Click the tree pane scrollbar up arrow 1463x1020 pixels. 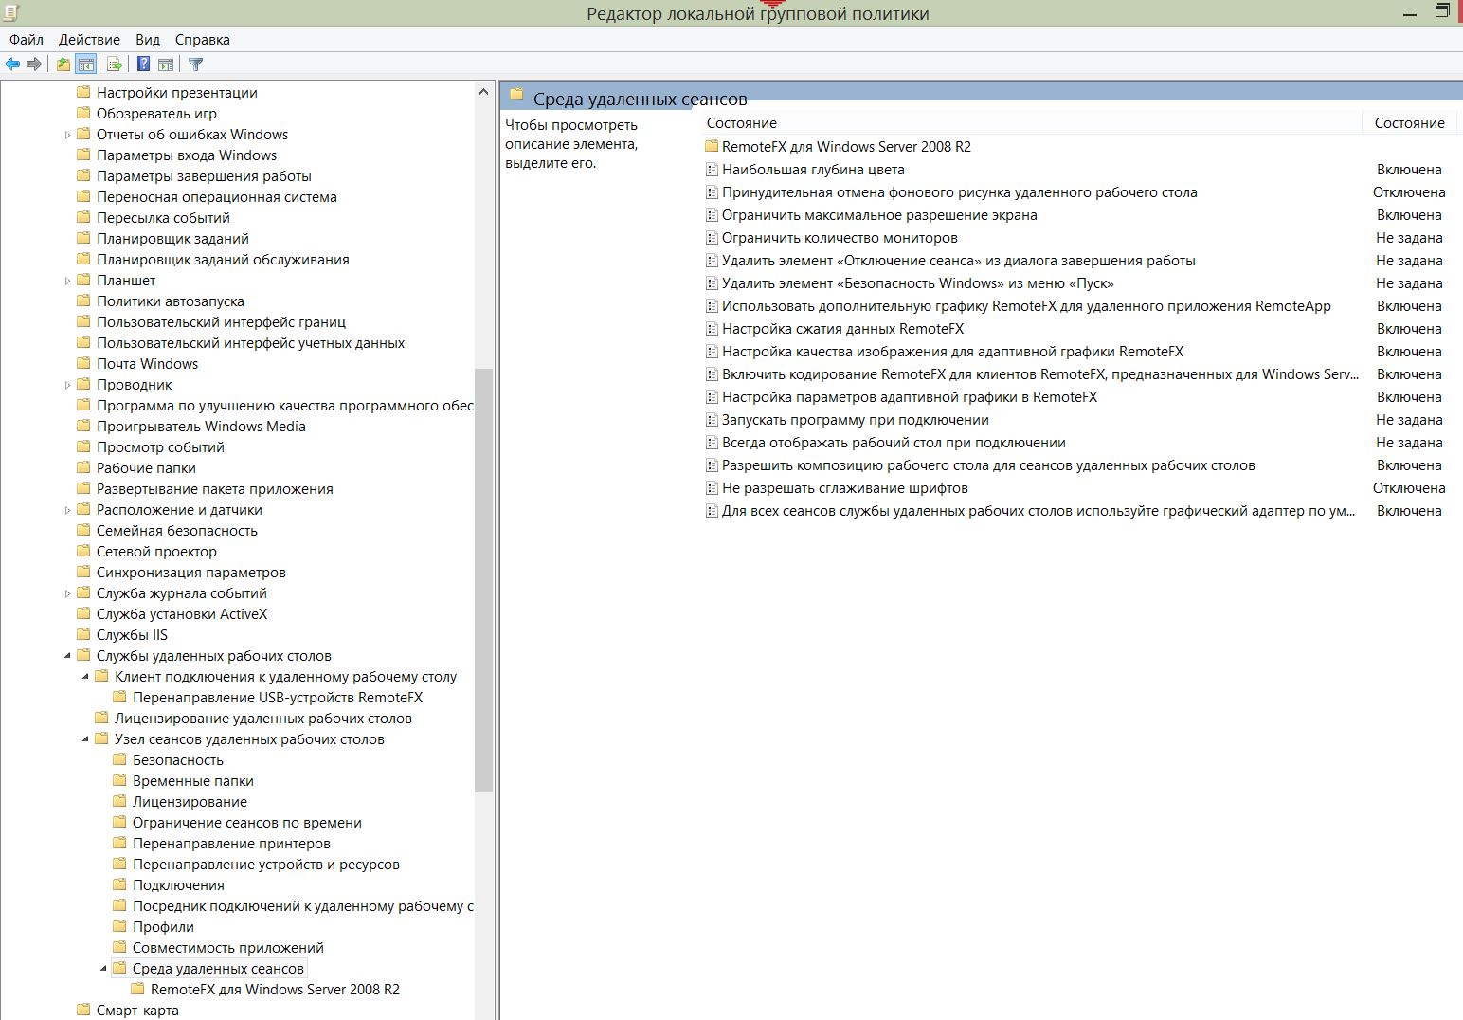pos(483,93)
